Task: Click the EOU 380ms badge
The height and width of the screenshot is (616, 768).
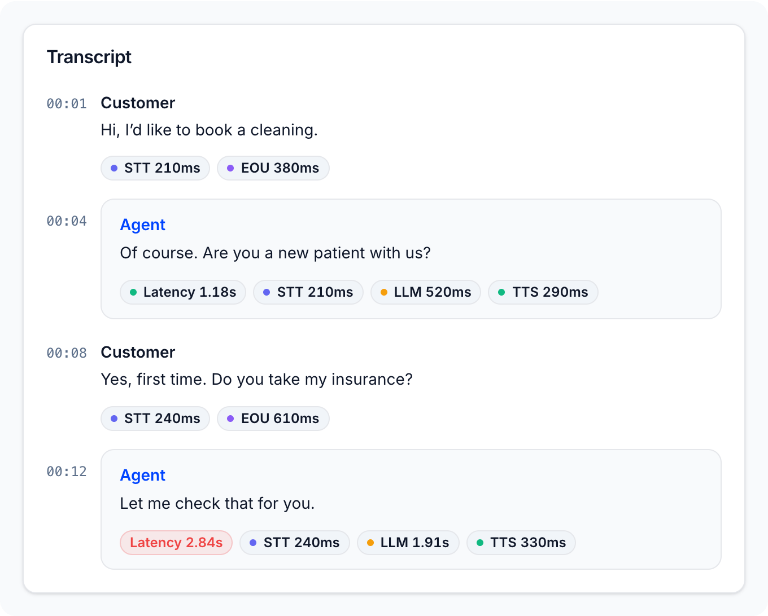Action: (273, 168)
